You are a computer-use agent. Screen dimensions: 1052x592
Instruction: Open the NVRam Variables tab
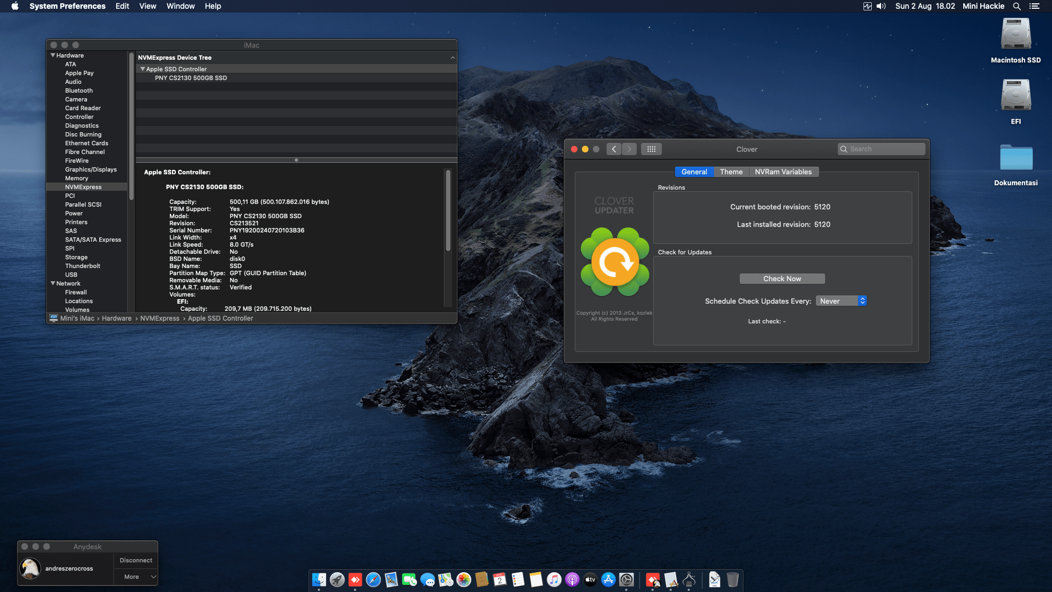click(x=783, y=172)
